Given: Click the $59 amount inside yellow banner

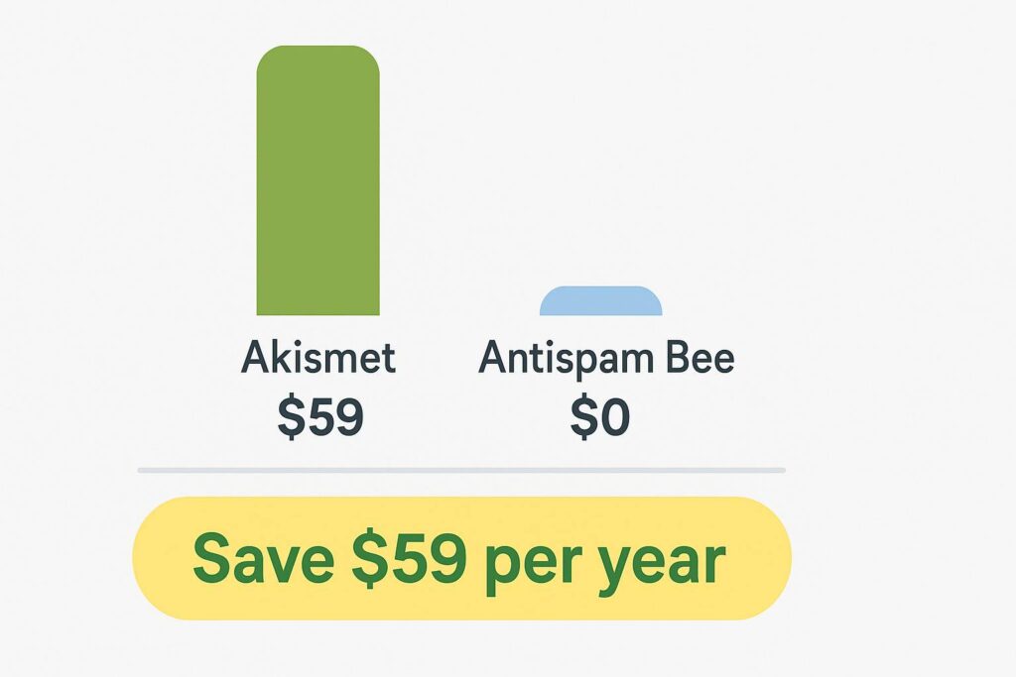Looking at the screenshot, I should [x=409, y=559].
